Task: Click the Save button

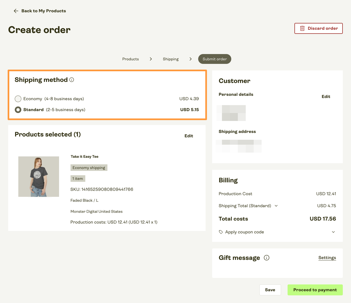Action: click(x=270, y=290)
